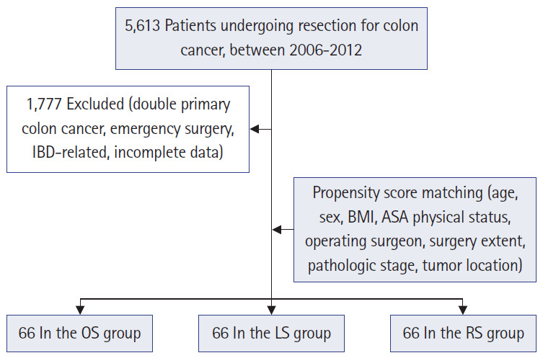This screenshot has width=543, height=358.
Task: Select the 66 In the RS group box
Action: pos(463,333)
